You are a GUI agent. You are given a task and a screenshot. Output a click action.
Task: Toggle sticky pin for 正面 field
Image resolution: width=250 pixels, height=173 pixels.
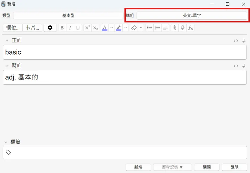coord(244,41)
